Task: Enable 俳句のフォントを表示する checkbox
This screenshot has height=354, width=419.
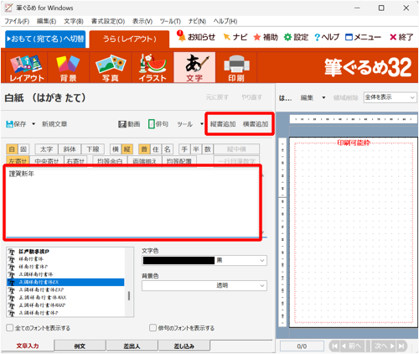Action: coord(153,328)
